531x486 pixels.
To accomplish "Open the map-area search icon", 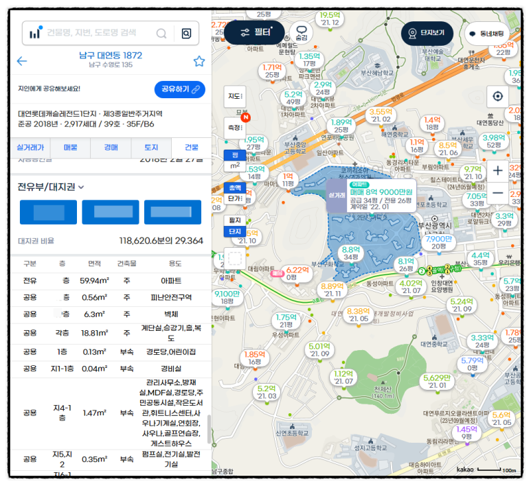I will point(186,33).
